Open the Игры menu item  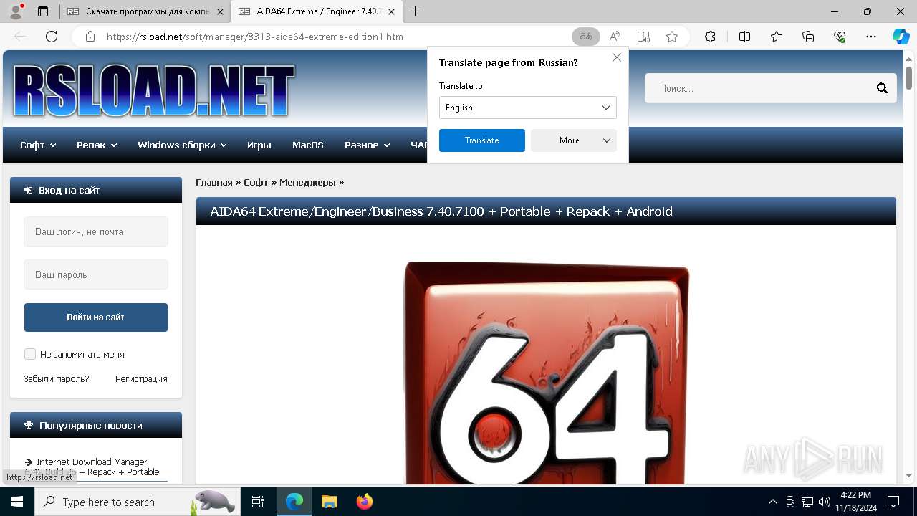point(259,145)
